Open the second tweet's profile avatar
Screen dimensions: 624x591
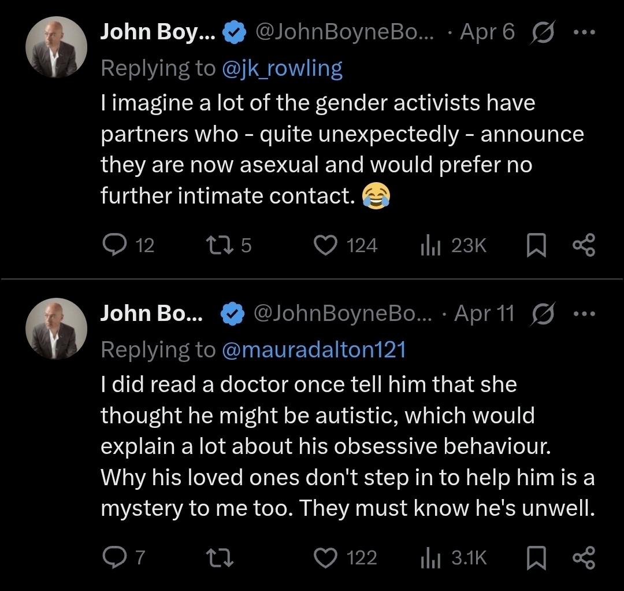[56, 328]
